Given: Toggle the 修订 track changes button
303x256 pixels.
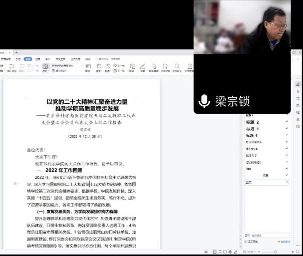Looking at the screenshot, I should pyautogui.click(x=46, y=68).
